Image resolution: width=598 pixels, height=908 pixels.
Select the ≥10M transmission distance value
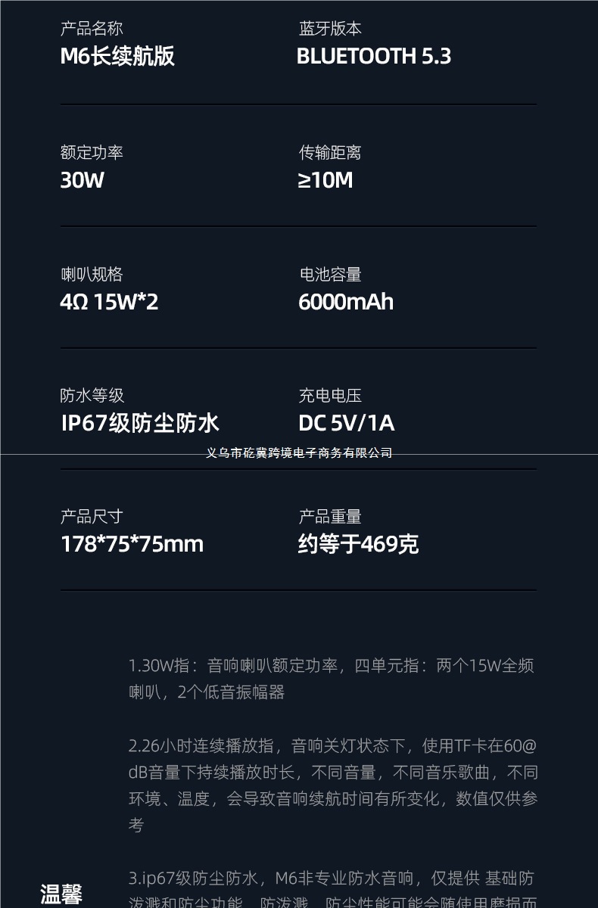pyautogui.click(x=325, y=180)
